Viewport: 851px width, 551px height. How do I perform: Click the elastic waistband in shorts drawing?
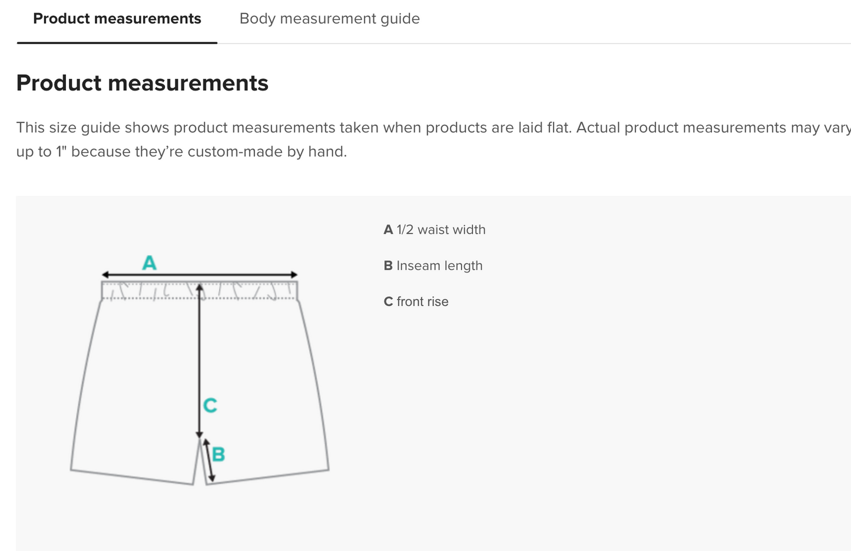[x=200, y=291]
